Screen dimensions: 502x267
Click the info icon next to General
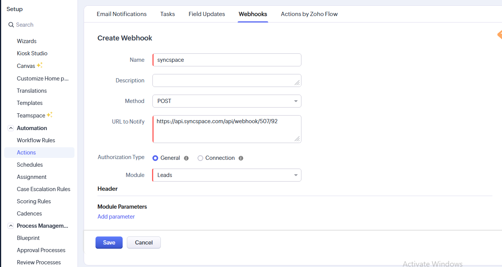coord(186,158)
